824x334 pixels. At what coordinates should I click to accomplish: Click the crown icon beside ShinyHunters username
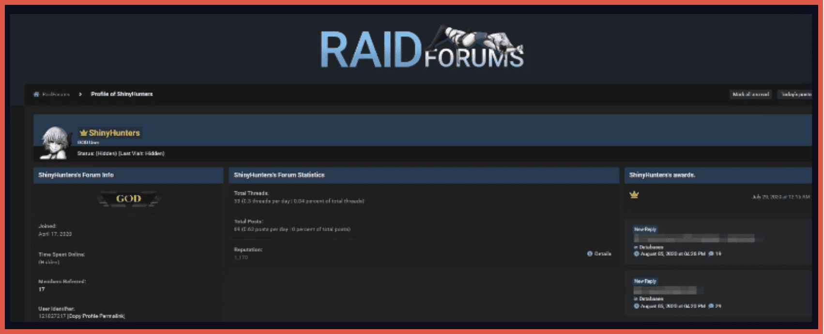tap(84, 133)
